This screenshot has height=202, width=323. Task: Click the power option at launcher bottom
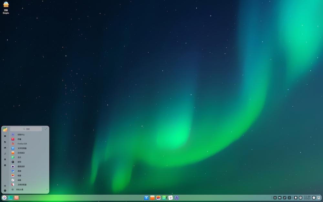[x=5, y=190]
